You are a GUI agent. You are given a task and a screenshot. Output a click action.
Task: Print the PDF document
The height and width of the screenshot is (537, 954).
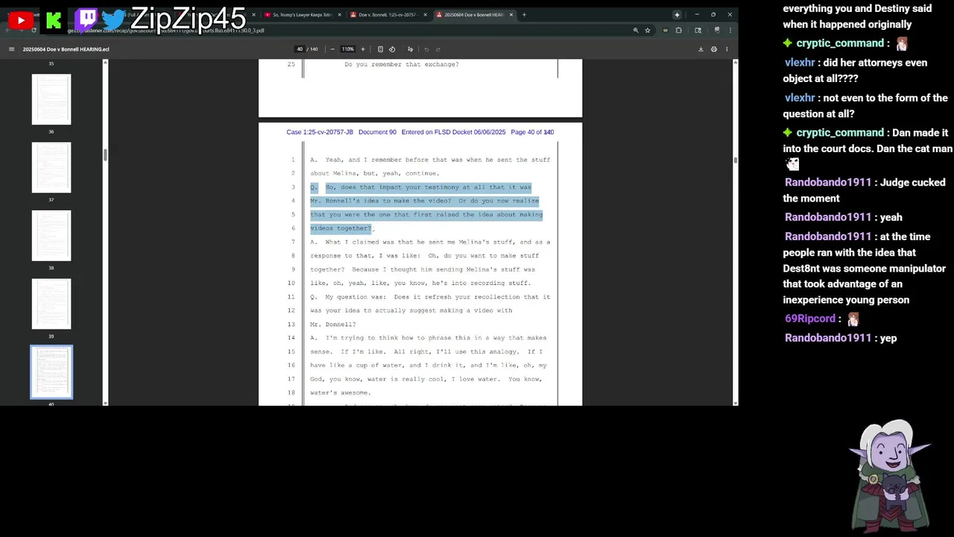pyautogui.click(x=714, y=49)
